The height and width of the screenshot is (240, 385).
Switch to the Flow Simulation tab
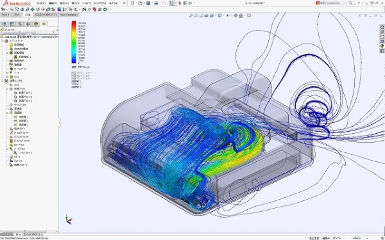69,15
